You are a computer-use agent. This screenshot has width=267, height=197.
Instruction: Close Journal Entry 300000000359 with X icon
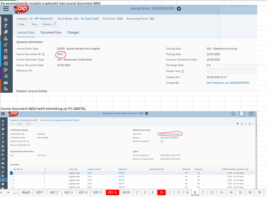179,9
